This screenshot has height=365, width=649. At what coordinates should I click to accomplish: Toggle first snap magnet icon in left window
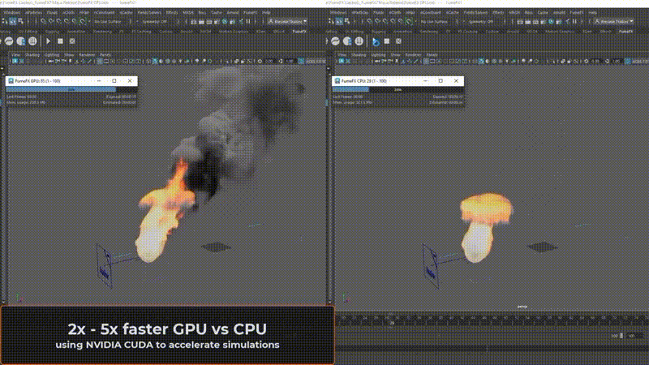pos(43,21)
